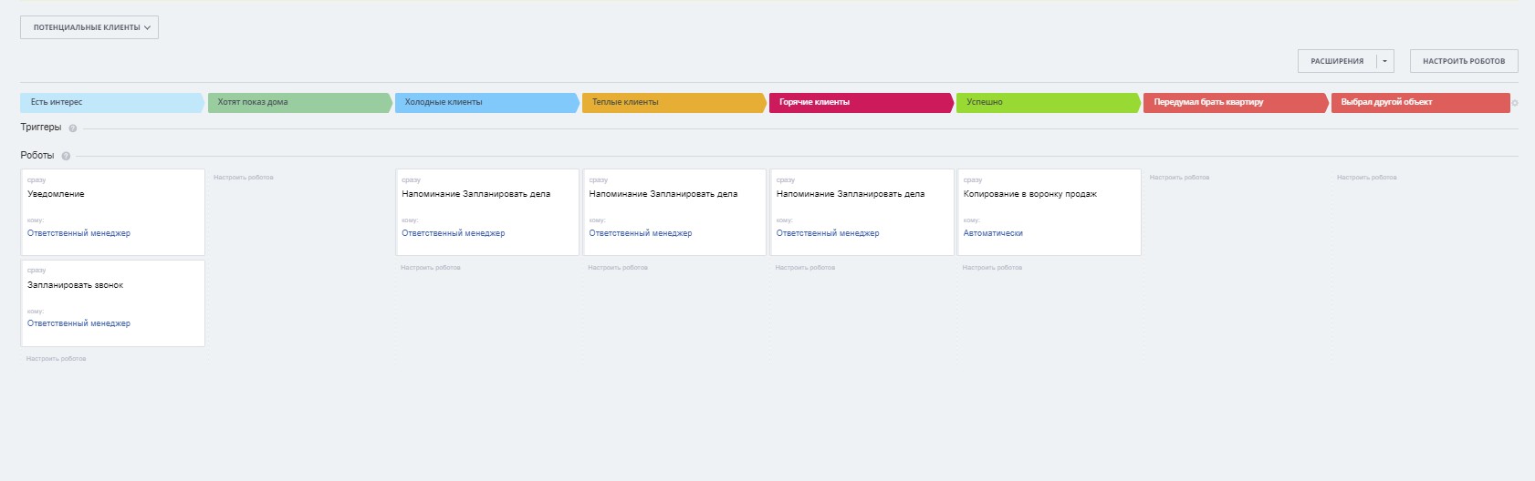
Task: Open the Потенциальные клиенты funnel dropdown
Action: (89, 27)
